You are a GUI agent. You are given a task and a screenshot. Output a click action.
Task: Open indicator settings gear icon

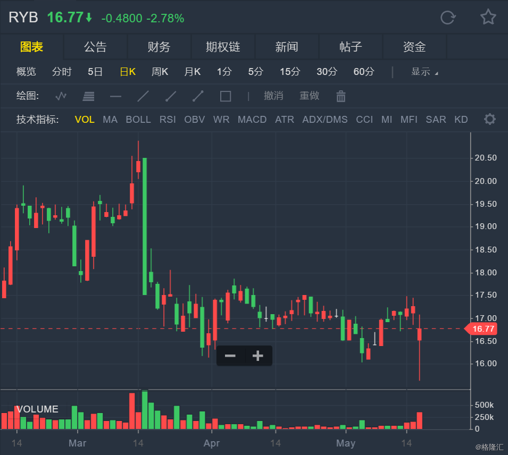(x=489, y=119)
